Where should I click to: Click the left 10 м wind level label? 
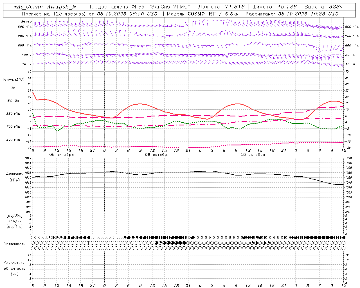click(x=27, y=64)
